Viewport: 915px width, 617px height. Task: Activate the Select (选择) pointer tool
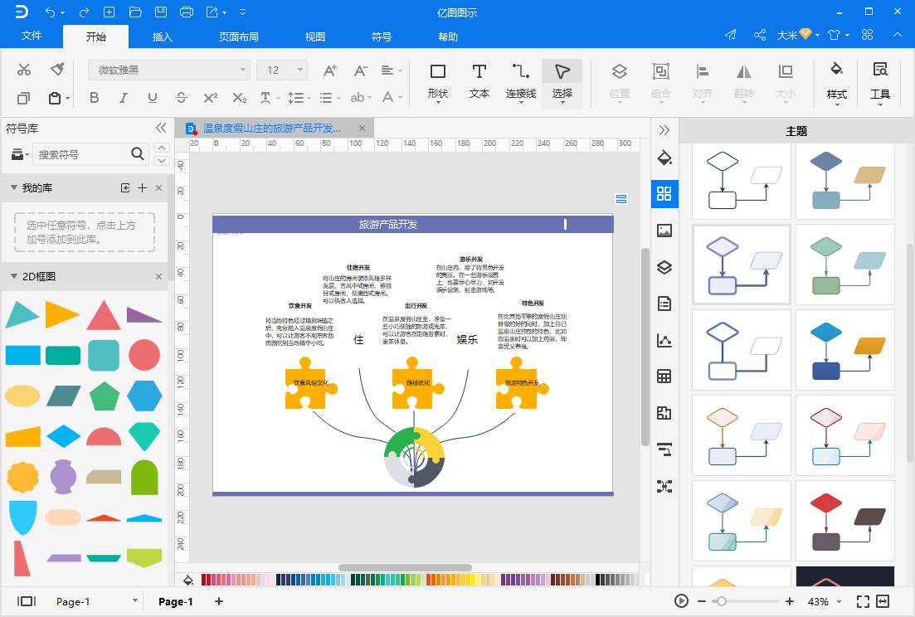[562, 84]
